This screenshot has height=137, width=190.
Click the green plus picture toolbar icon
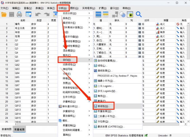coord(130,15)
